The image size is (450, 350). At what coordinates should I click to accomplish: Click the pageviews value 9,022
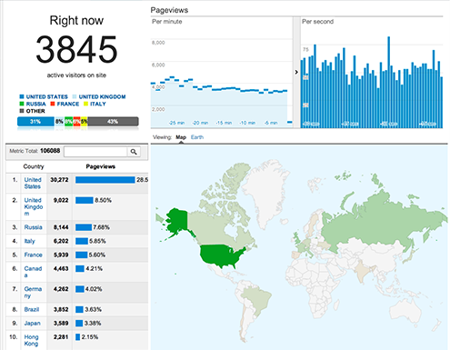(61, 200)
